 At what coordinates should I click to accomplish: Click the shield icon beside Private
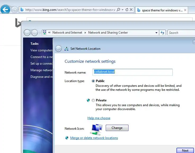click(88, 100)
